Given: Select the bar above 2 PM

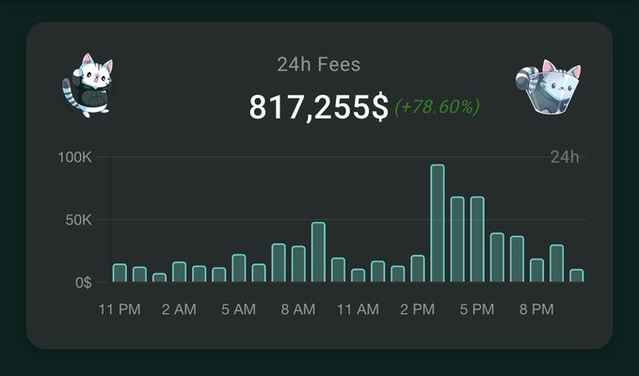Looking at the screenshot, I should point(418,269).
